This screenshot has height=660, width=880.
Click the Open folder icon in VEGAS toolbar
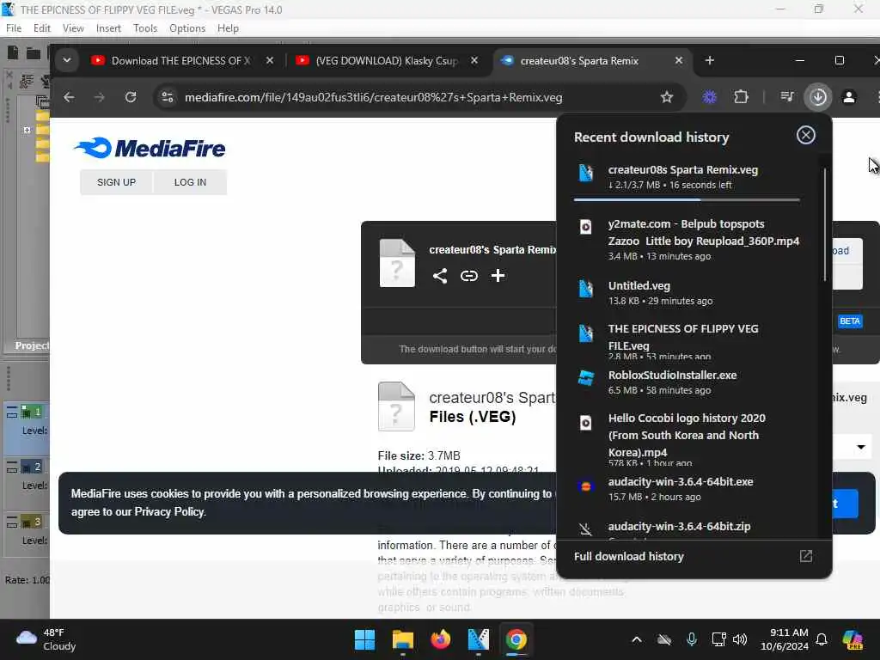tap(34, 53)
